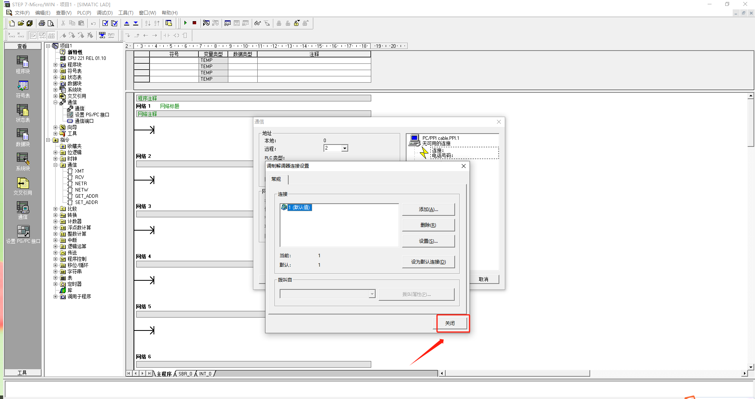Open Print Preview from the toolbar
Image resolution: width=755 pixels, height=399 pixels.
51,23
